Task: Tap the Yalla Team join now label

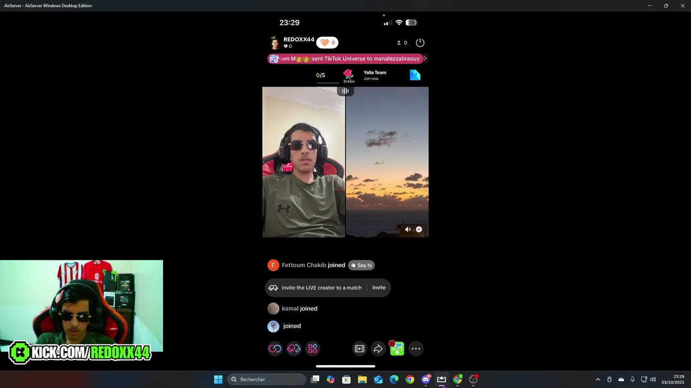Action: (x=375, y=75)
